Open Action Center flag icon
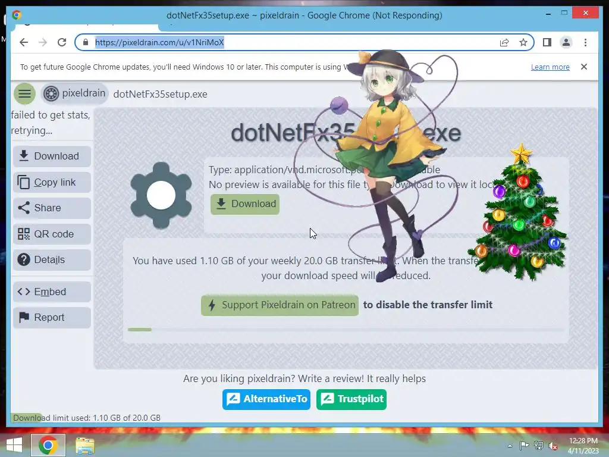The width and height of the screenshot is (609, 457). [x=524, y=446]
